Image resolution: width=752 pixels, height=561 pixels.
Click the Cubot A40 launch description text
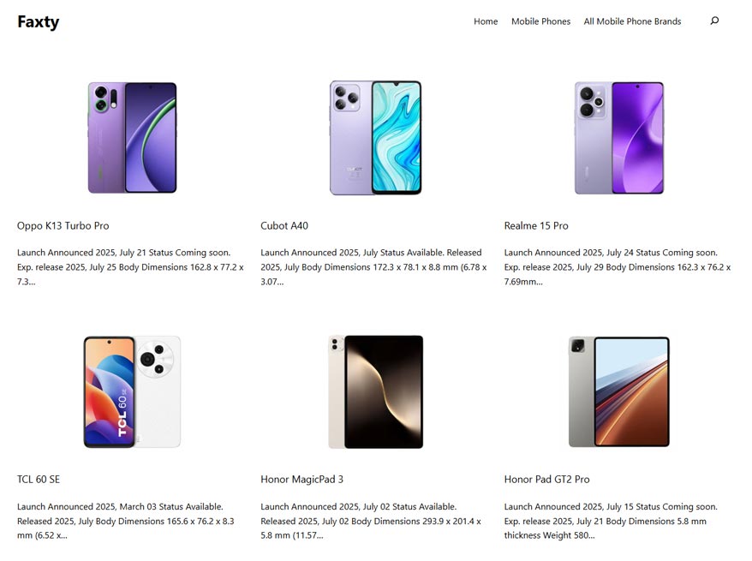click(373, 267)
